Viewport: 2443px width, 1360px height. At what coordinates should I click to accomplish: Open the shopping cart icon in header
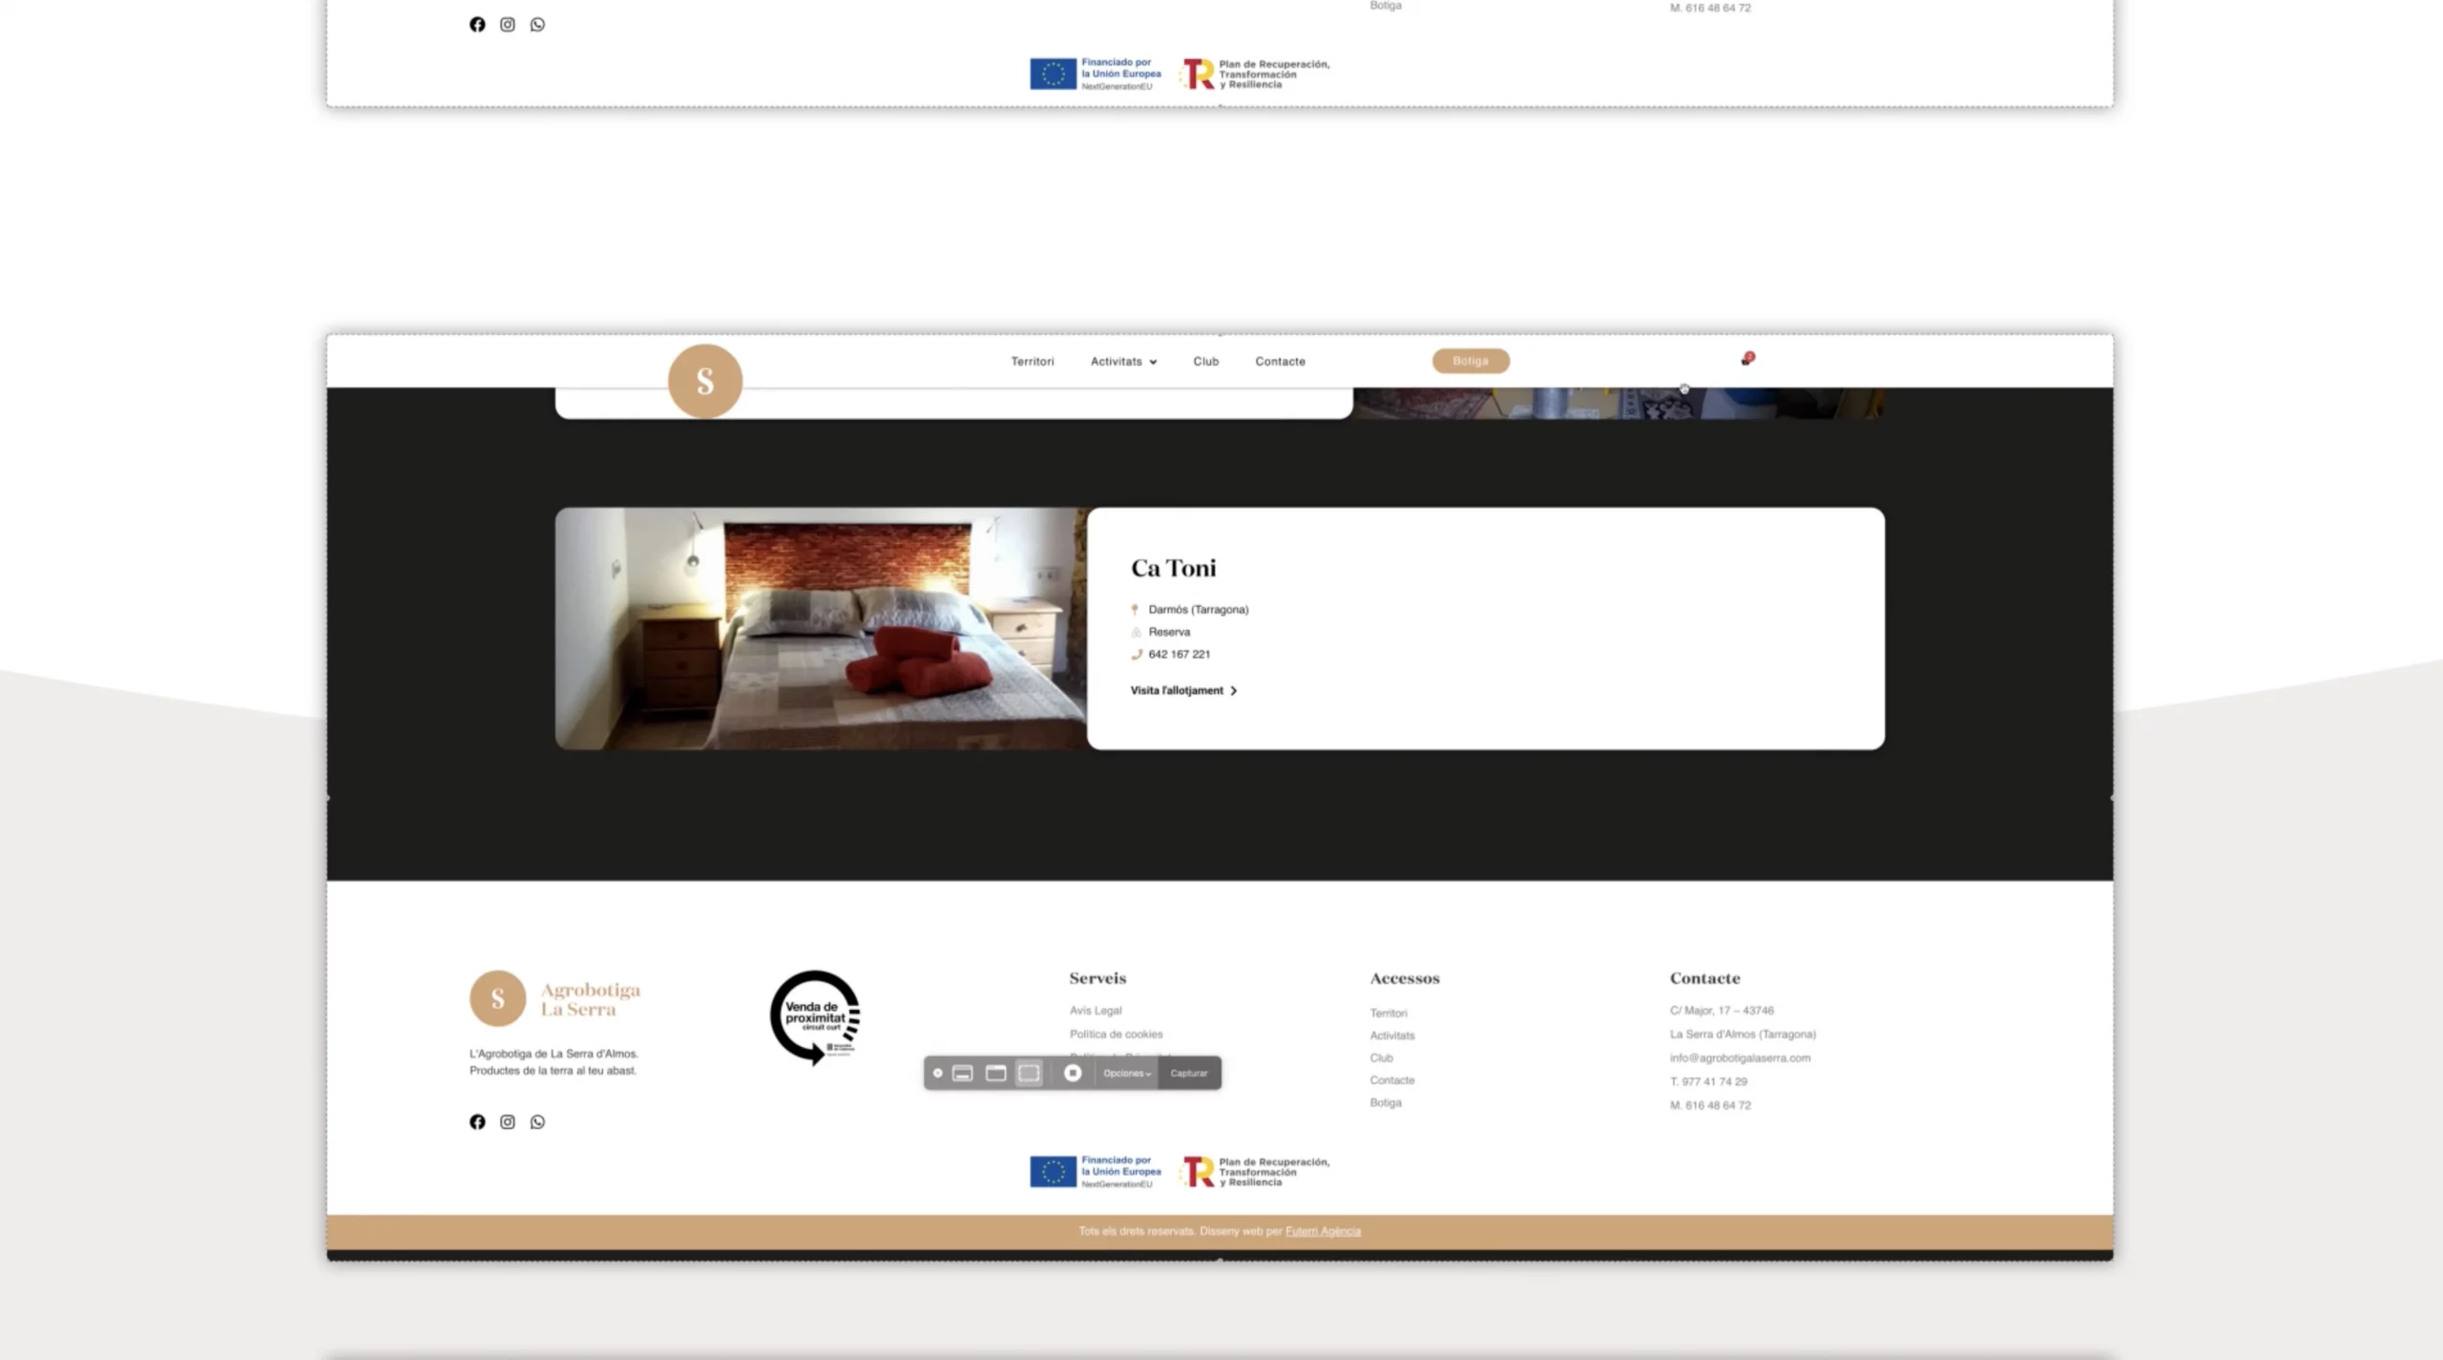click(x=1746, y=359)
